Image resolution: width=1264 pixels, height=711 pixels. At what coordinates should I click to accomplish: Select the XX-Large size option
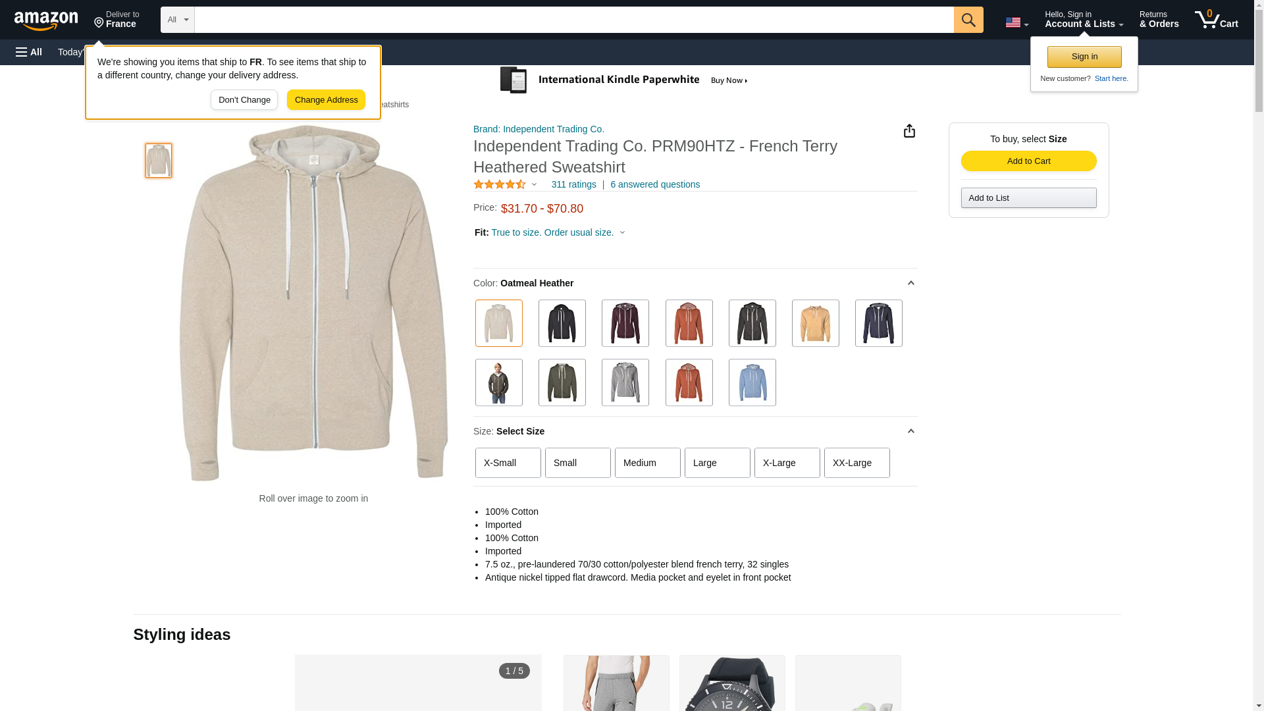click(x=856, y=463)
